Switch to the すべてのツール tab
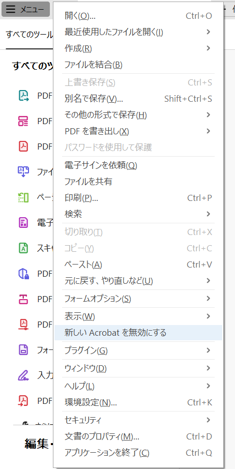Screen dimensions: 235x469 tap(30, 35)
